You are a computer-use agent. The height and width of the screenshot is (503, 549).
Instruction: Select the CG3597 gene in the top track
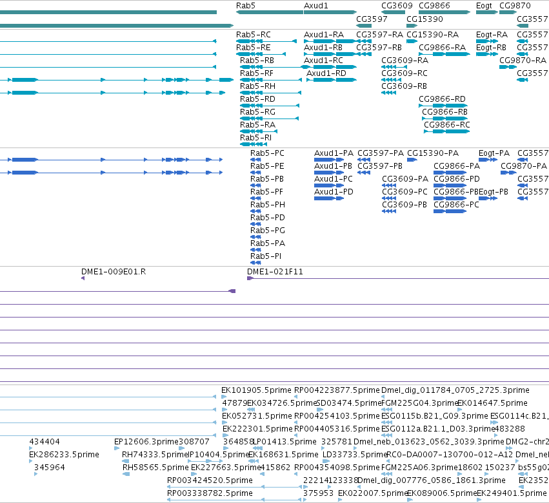coord(364,26)
